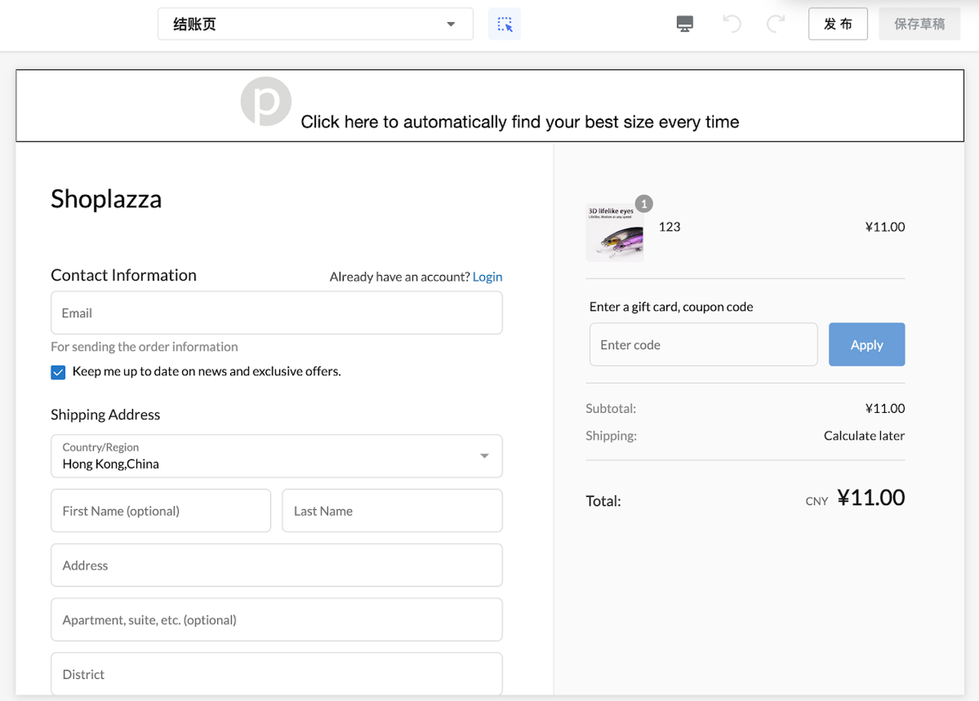979x701 pixels.
Task: Click the quantity badge on product image
Action: point(644,204)
